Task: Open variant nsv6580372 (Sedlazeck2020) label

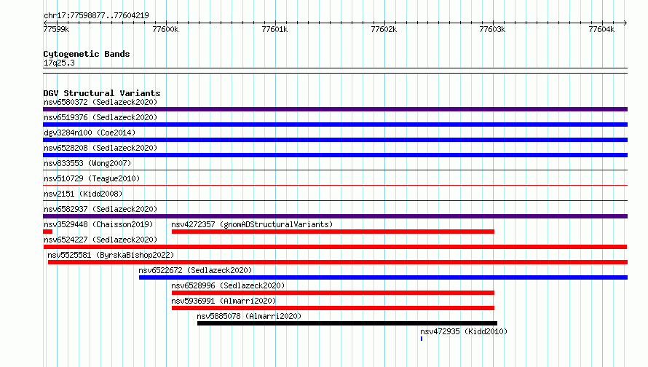Action: coord(100,102)
